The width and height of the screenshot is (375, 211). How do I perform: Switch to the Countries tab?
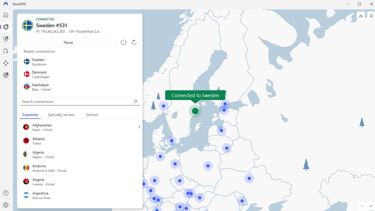coord(30,115)
